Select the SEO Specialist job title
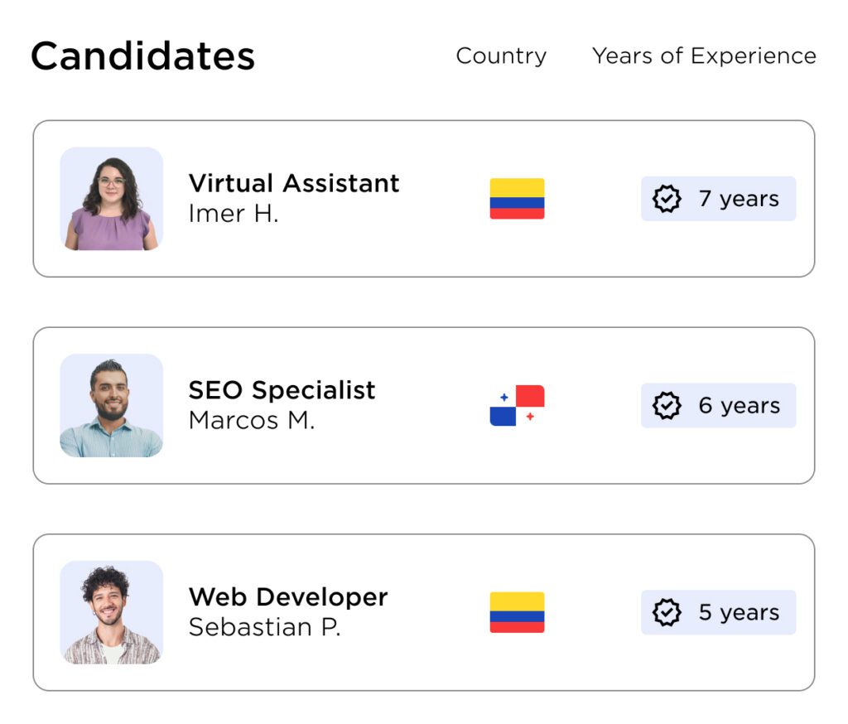The width and height of the screenshot is (848, 724). (x=282, y=390)
